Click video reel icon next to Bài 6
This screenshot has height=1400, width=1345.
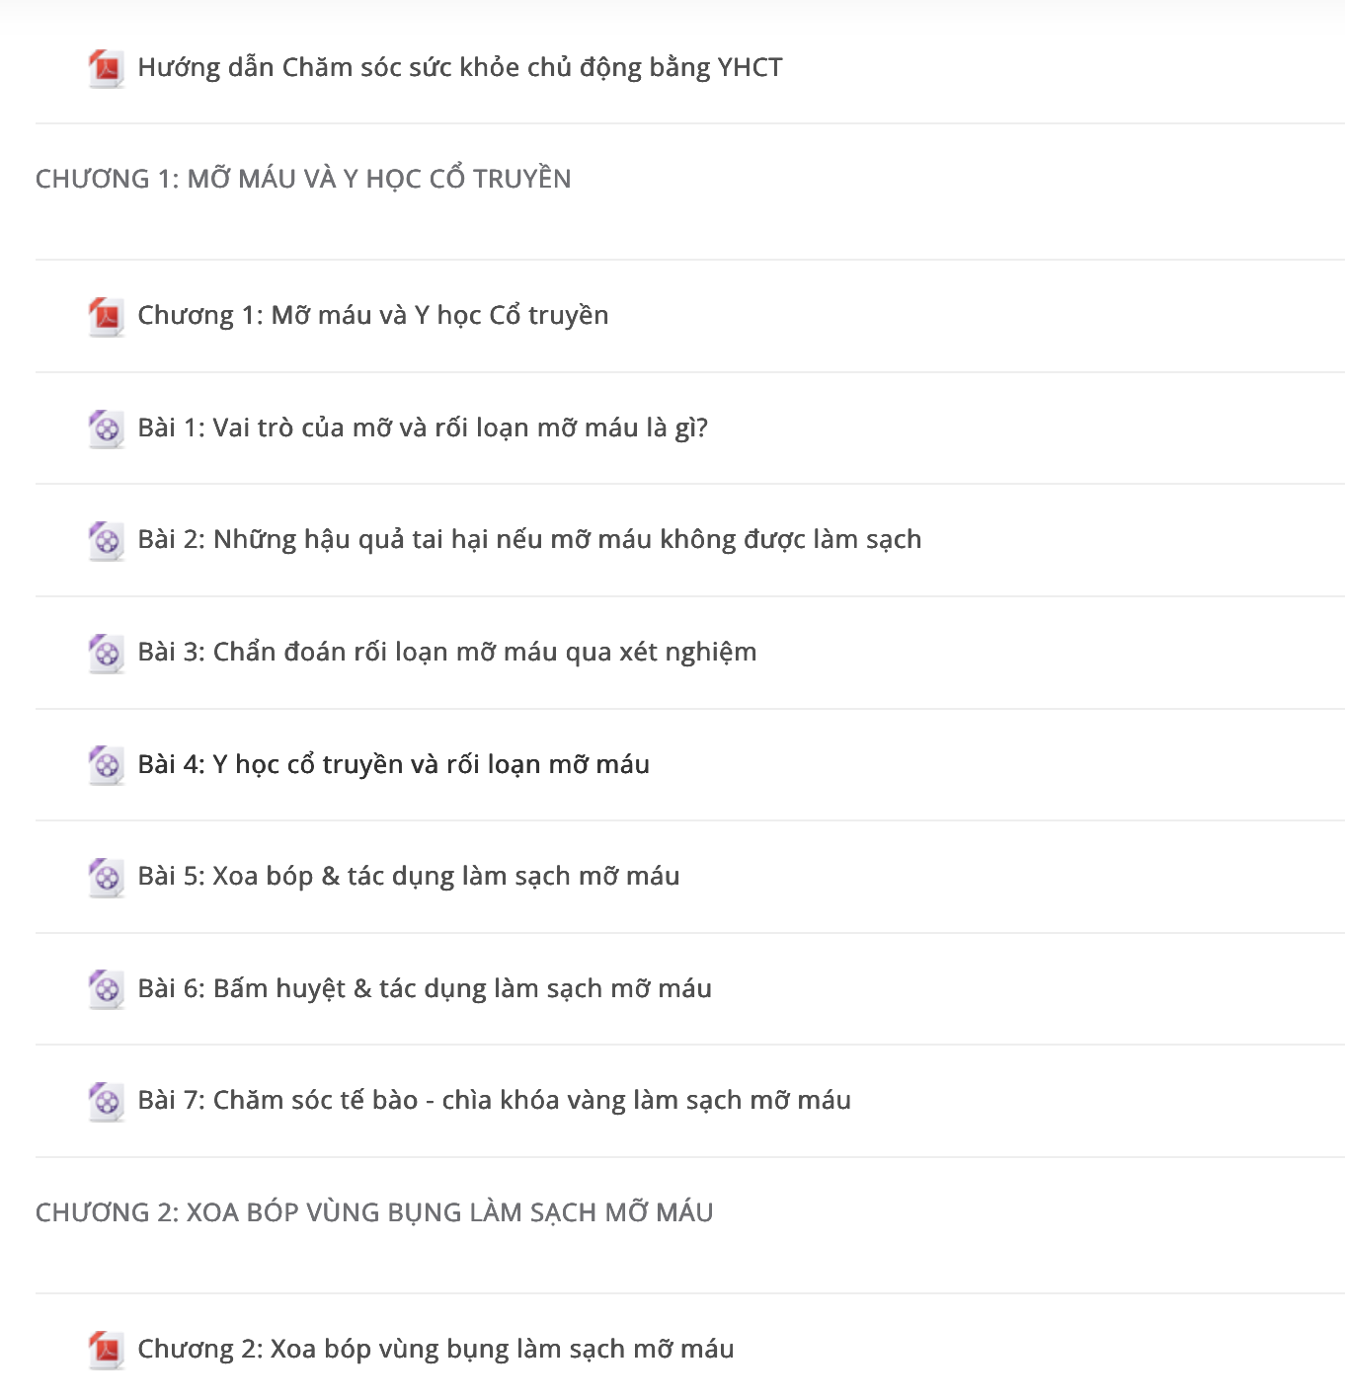pyautogui.click(x=107, y=989)
